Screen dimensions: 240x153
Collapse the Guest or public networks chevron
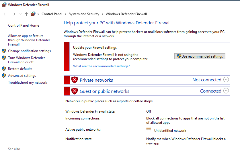pos(226,91)
